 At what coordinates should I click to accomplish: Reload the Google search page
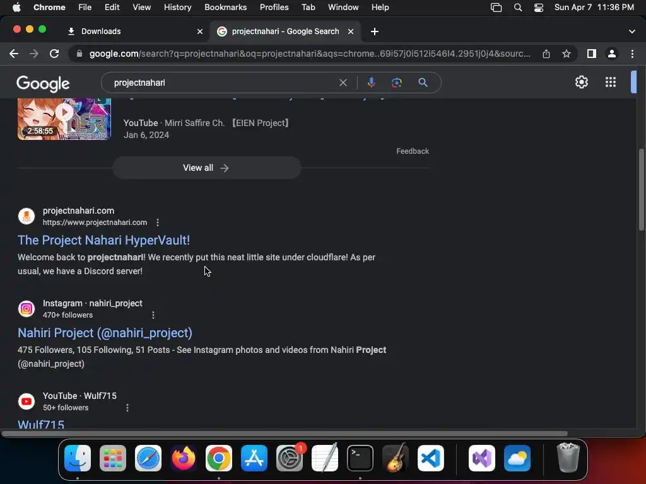tap(54, 54)
